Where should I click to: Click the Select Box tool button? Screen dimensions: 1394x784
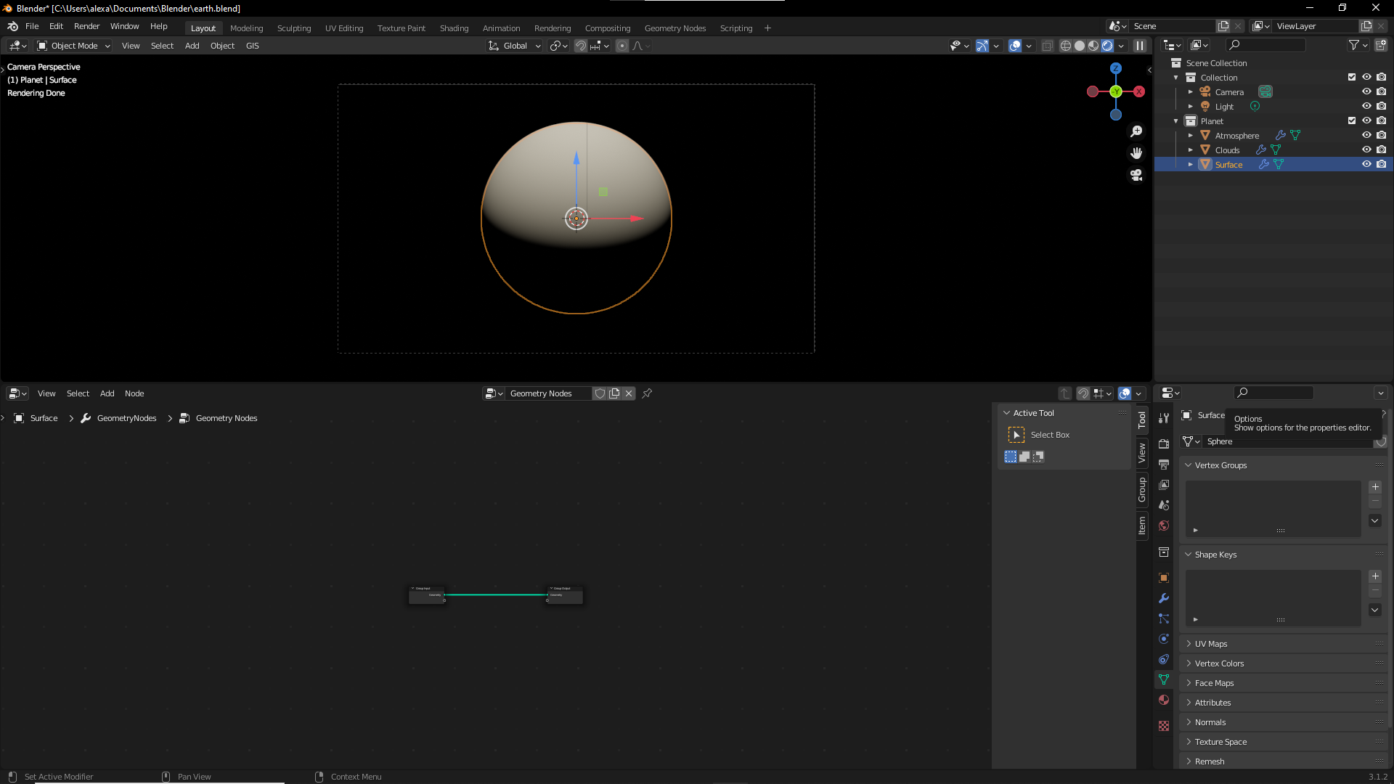[1016, 435]
